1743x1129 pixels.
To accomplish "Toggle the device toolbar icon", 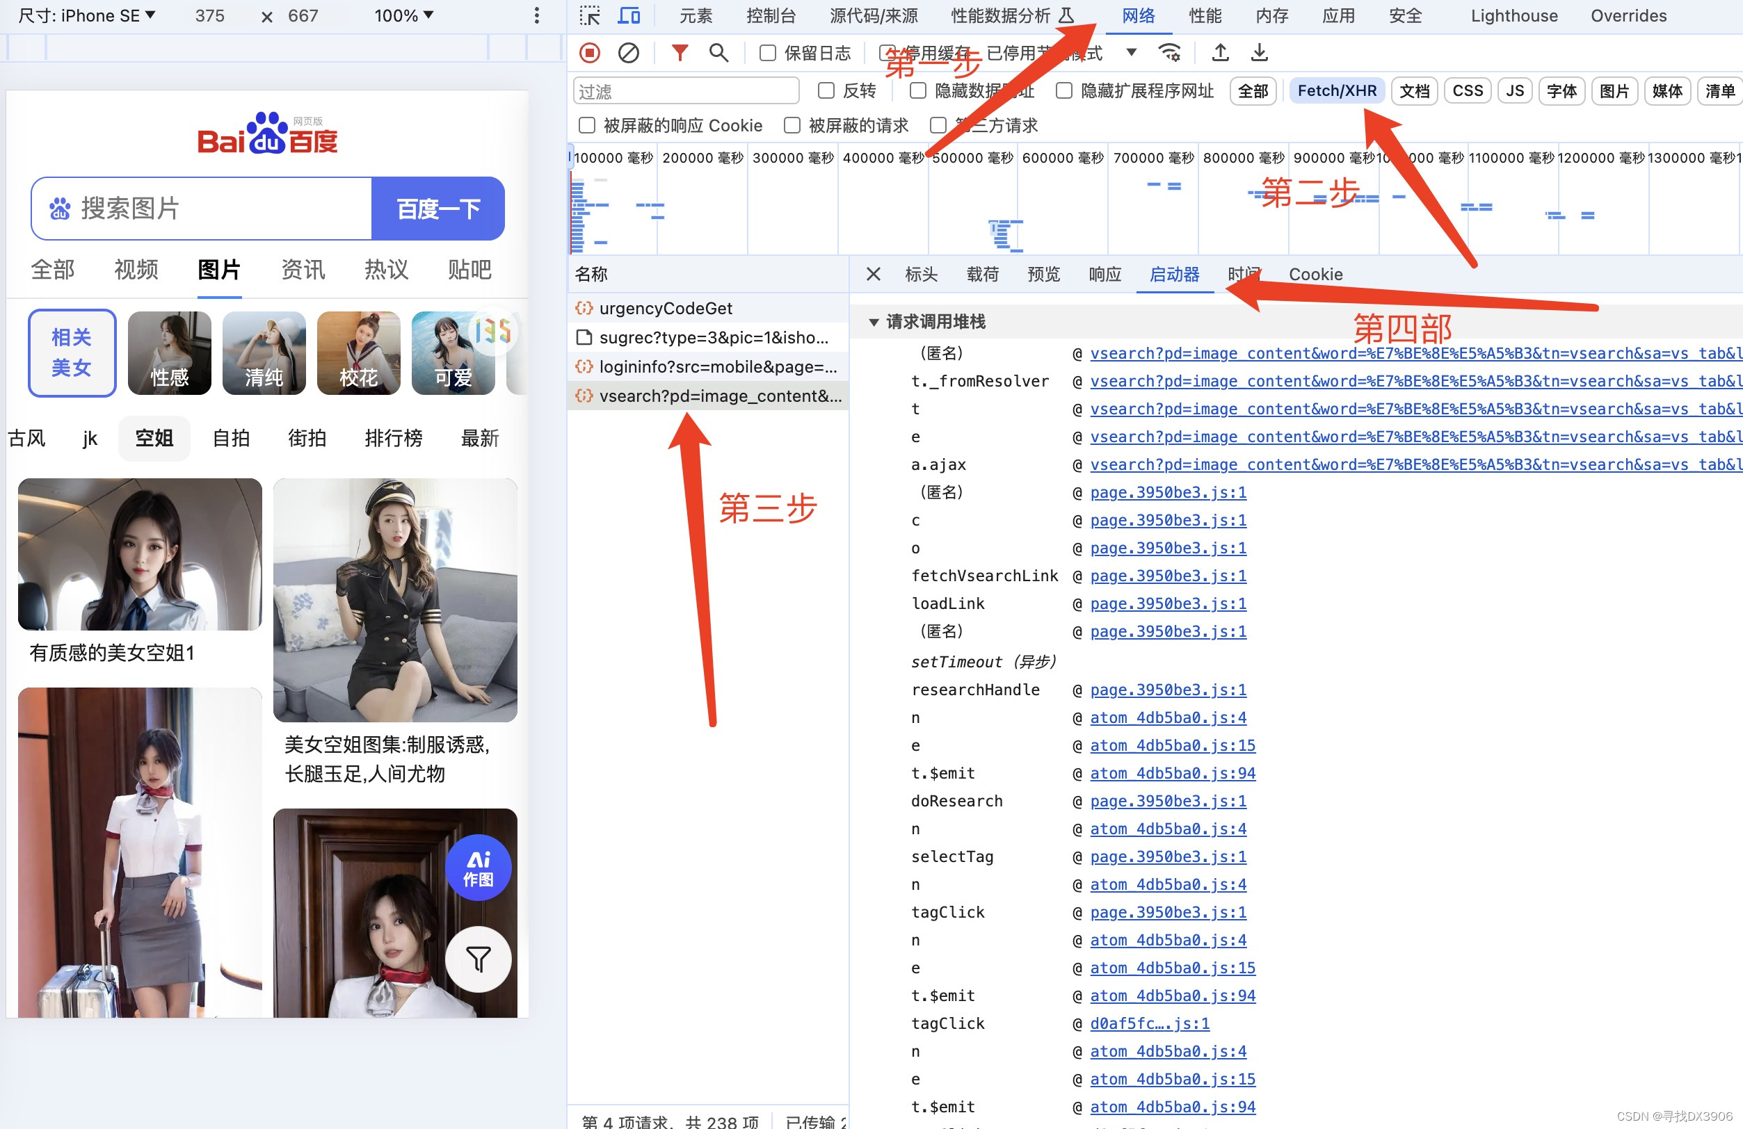I will 628,15.
